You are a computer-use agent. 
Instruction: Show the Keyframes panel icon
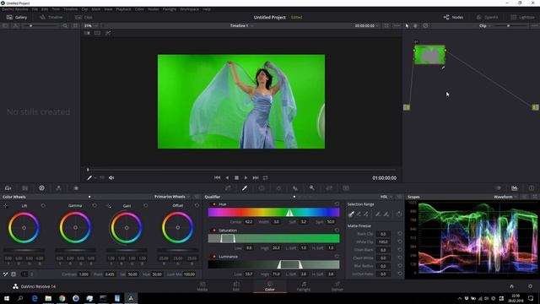tap(498, 188)
